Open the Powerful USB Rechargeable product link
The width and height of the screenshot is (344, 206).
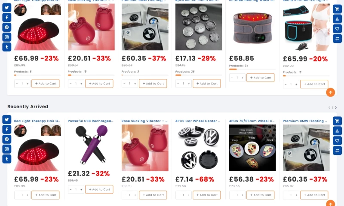click(x=90, y=121)
